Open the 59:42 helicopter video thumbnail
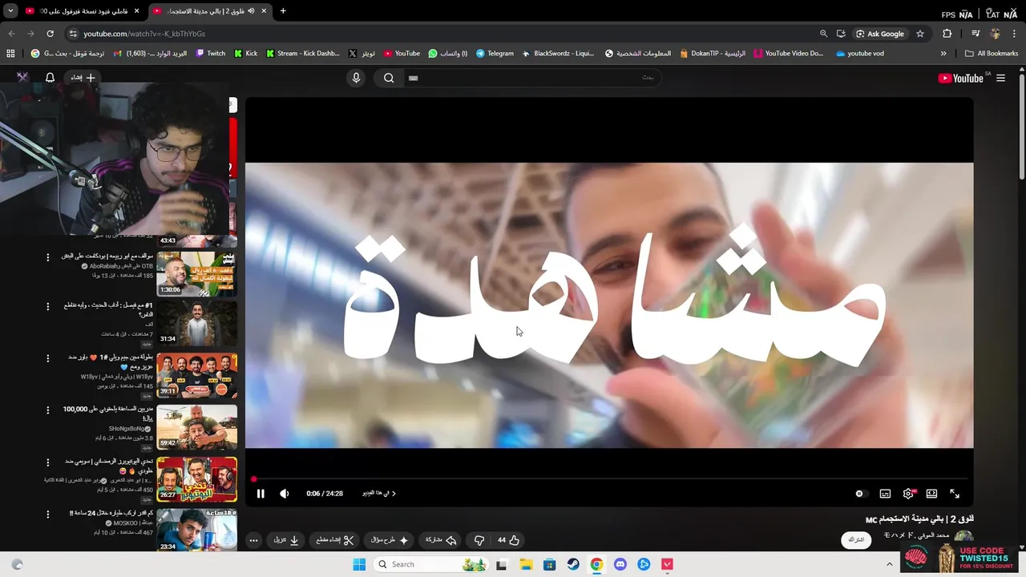 coord(196,426)
